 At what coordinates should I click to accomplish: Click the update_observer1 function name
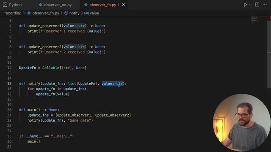tap(44, 26)
